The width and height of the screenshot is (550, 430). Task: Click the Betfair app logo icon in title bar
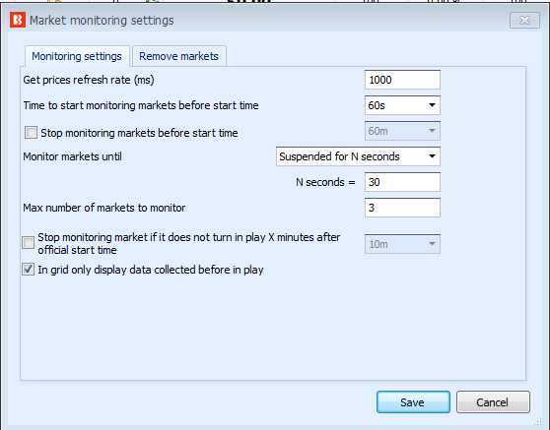(x=18, y=20)
